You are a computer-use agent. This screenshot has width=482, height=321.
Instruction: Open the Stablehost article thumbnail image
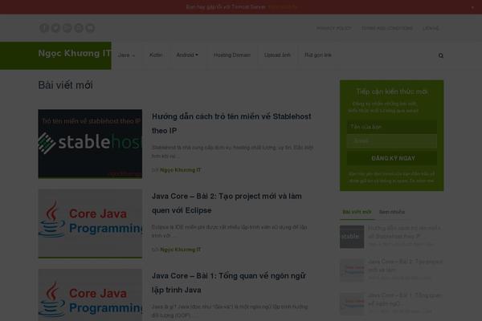90,144
